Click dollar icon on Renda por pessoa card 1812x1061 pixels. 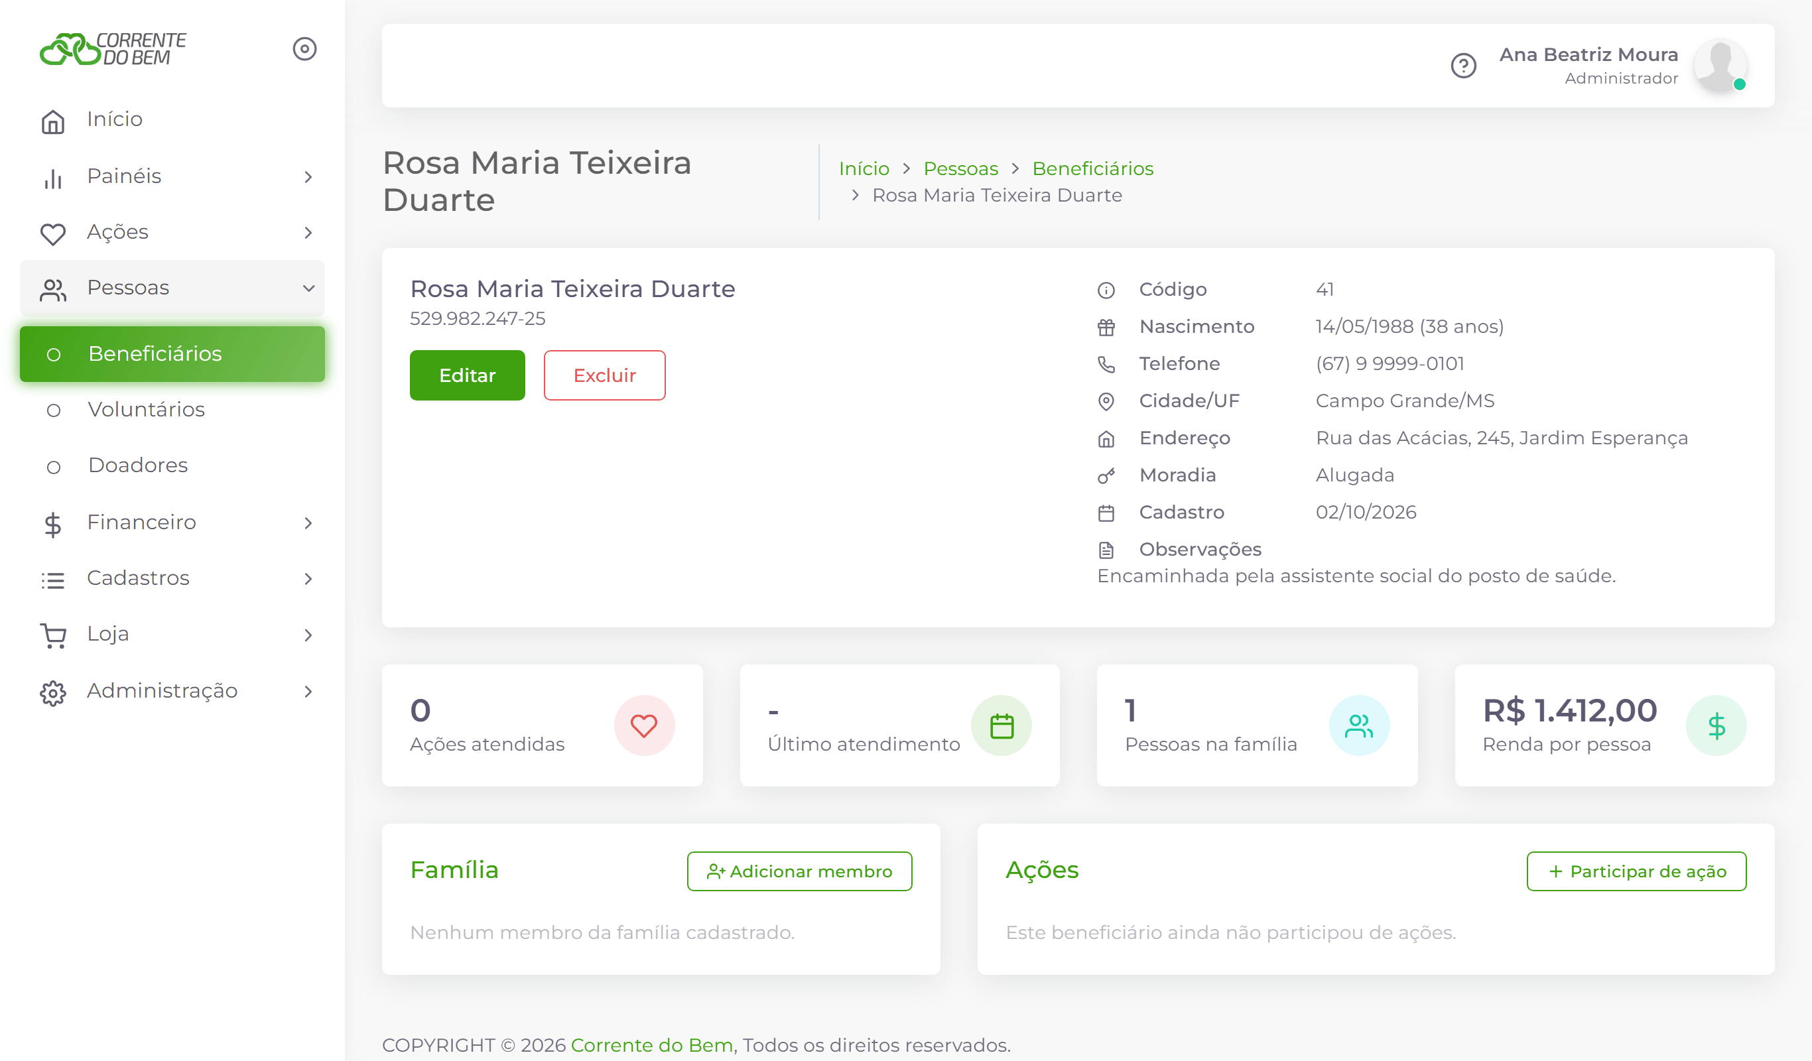pyautogui.click(x=1716, y=725)
